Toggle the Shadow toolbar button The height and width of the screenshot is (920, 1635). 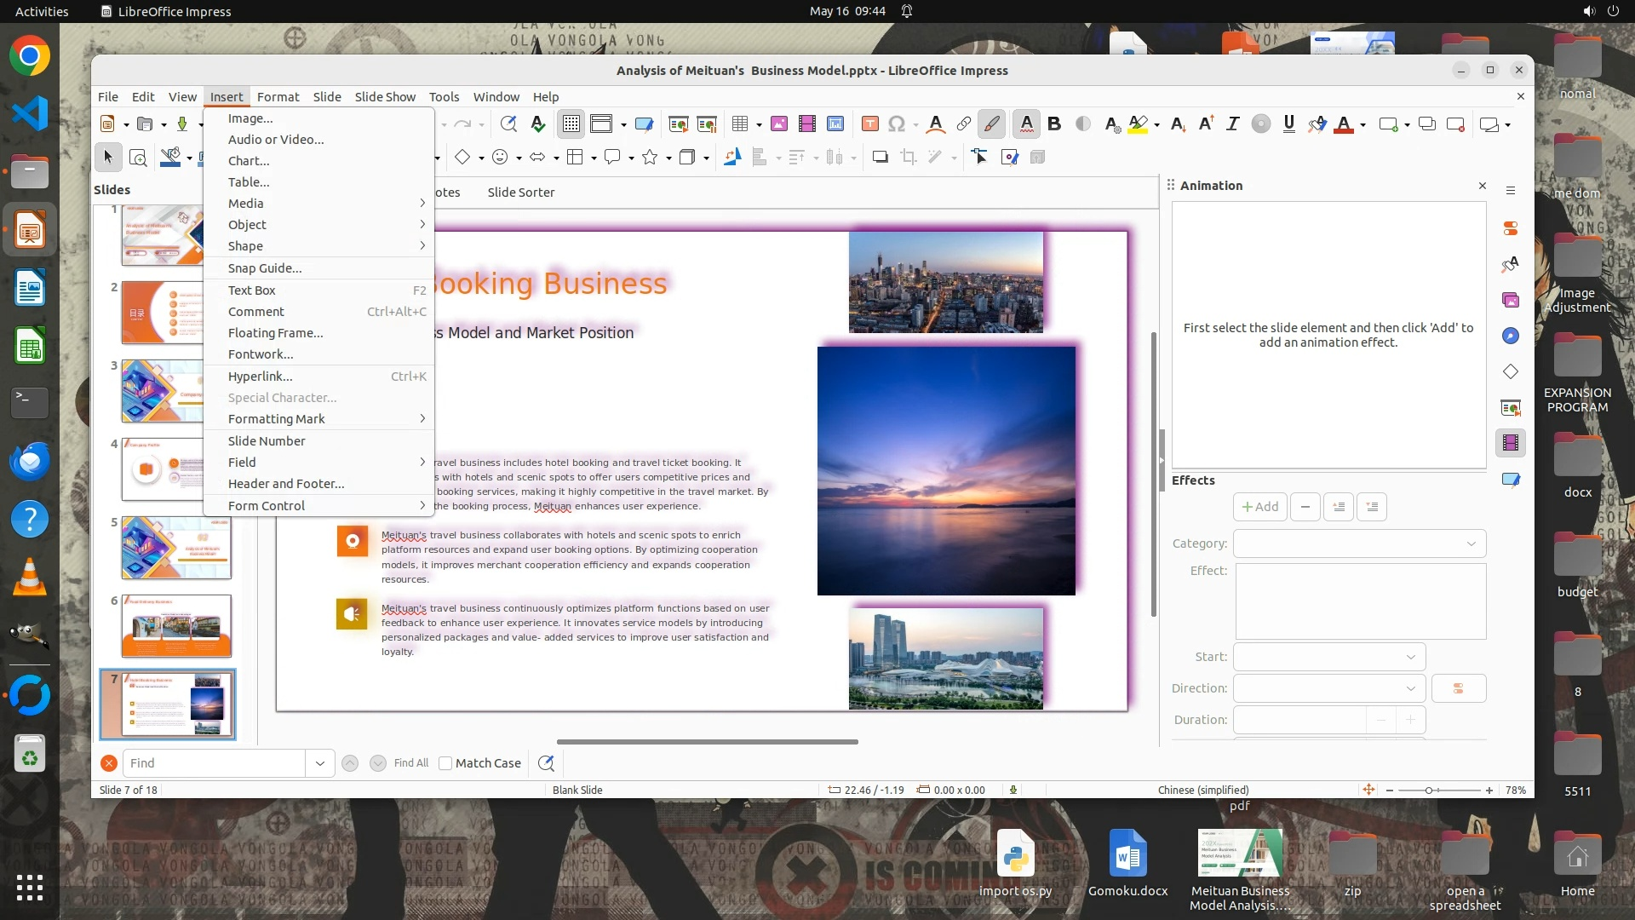(880, 157)
